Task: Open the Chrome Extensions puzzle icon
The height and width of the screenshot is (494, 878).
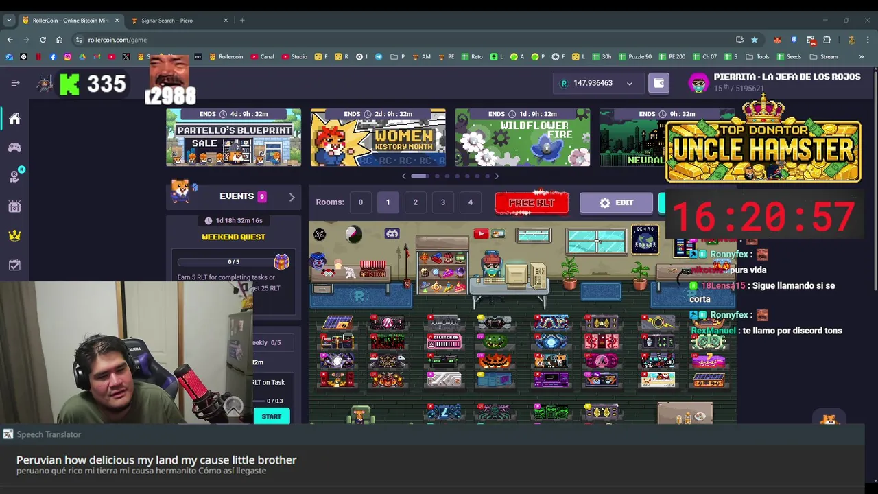Action: click(827, 40)
